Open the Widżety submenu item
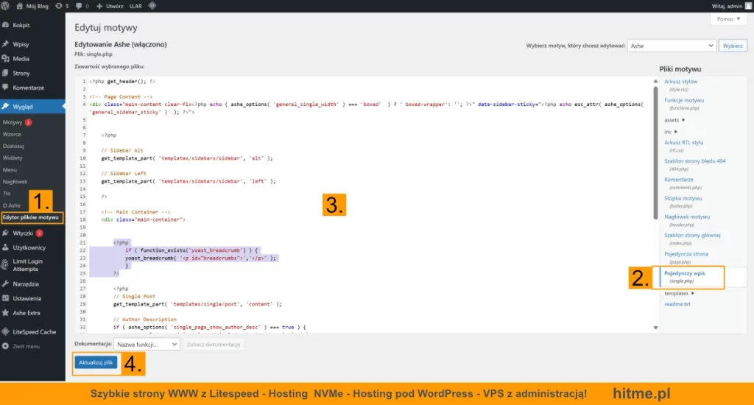 pyautogui.click(x=13, y=158)
